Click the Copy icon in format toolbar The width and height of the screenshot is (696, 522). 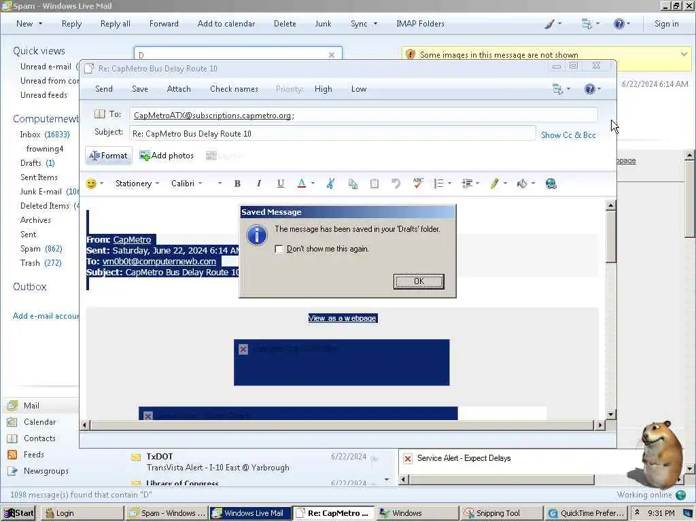(353, 184)
